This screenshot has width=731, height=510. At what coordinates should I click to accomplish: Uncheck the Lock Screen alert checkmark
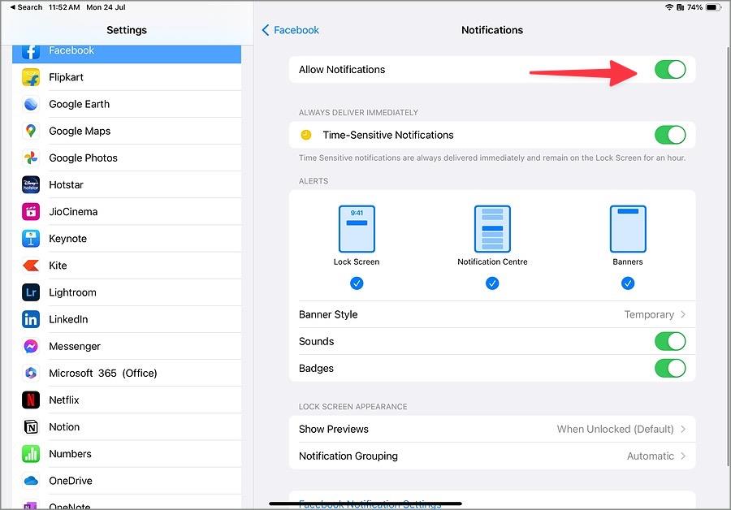357,283
